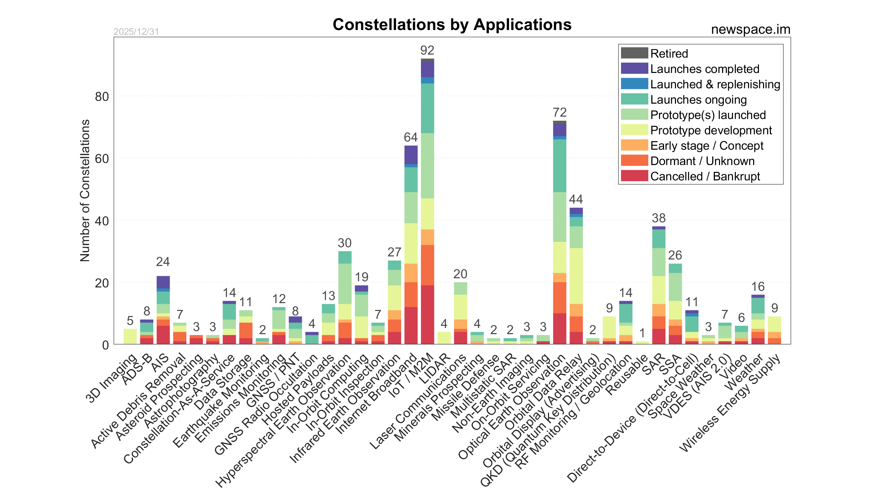Viewport: 874px width, 491px height.
Task: Click the Launches ongoing legend swatch
Action: [x=634, y=99]
